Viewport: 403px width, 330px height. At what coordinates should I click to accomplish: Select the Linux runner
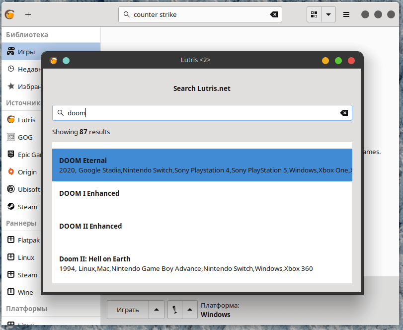click(21, 257)
